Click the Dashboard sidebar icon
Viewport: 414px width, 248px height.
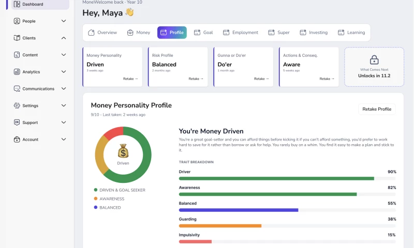[17, 4]
